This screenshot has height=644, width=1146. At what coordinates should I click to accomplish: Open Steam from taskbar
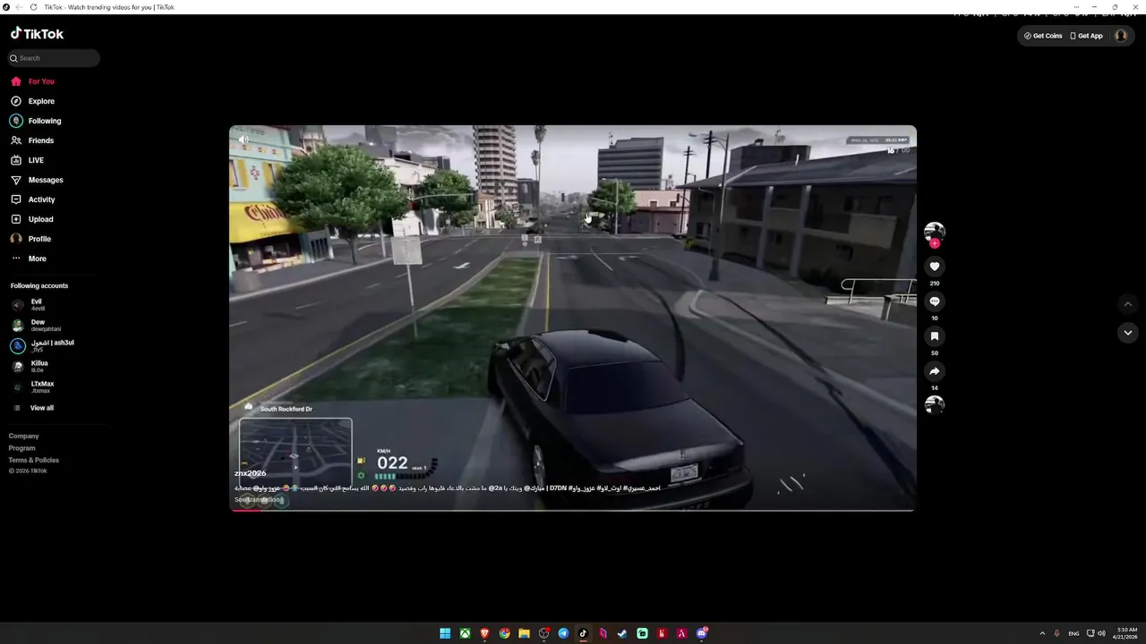coord(622,633)
